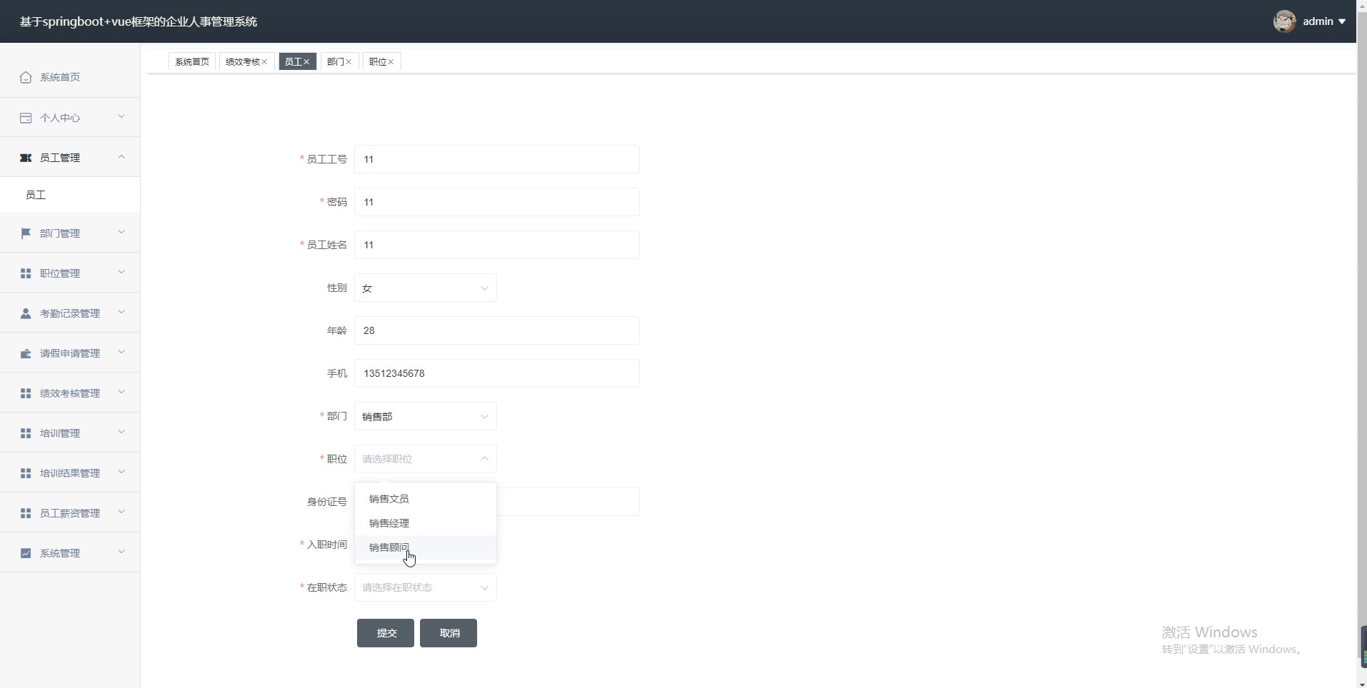Close the 绩效考核 tab
1367x688 pixels.
click(264, 62)
